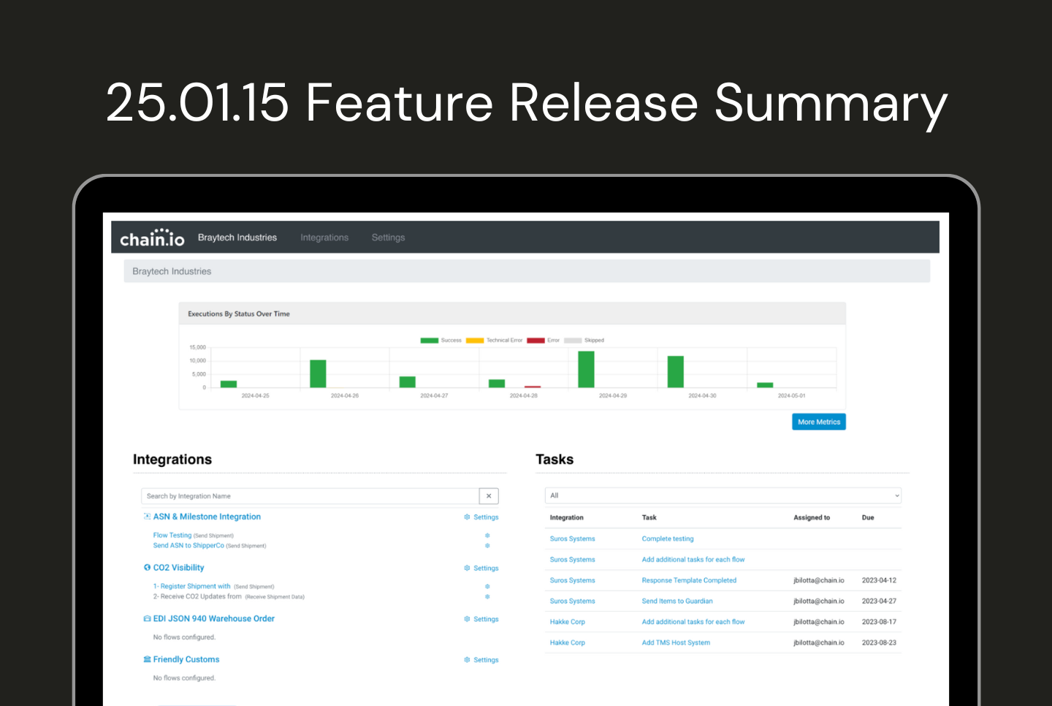
Task: Open Settings for Friendly Customs
Action: (x=481, y=661)
